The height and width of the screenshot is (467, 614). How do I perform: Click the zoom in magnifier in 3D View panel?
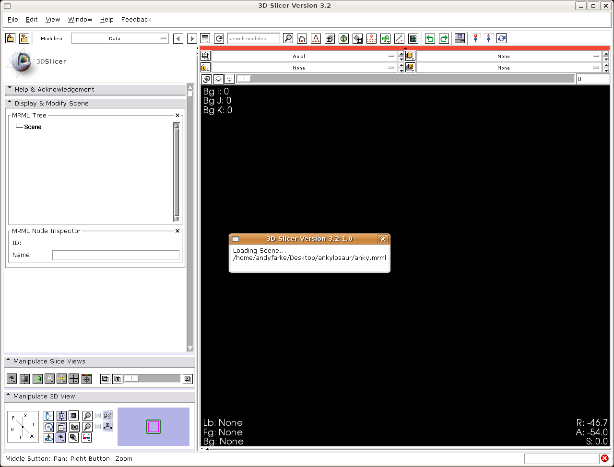(x=87, y=416)
